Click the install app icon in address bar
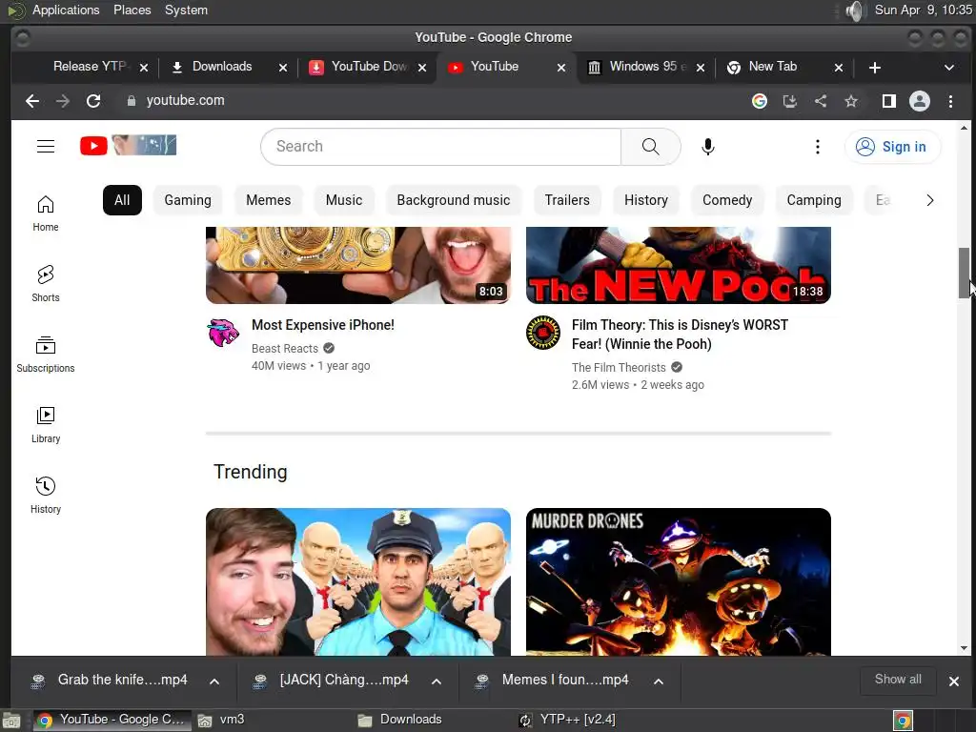The height and width of the screenshot is (732, 976). click(x=790, y=101)
